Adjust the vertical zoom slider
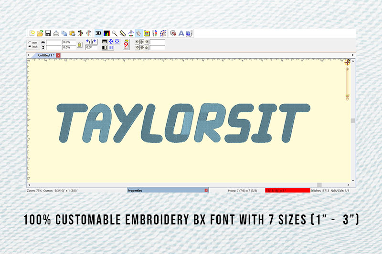The image size is (382, 254). coord(347,84)
